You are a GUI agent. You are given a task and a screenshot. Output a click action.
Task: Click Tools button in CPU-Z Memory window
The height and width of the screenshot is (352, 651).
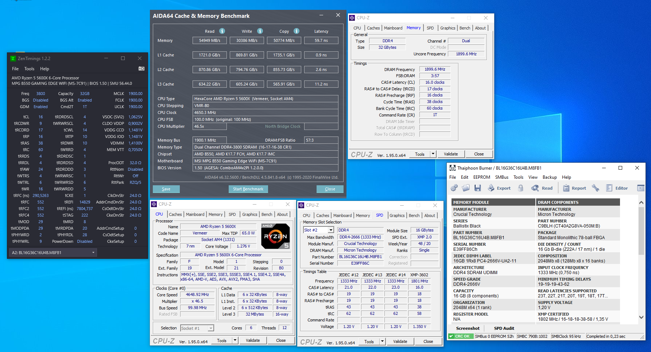click(420, 154)
